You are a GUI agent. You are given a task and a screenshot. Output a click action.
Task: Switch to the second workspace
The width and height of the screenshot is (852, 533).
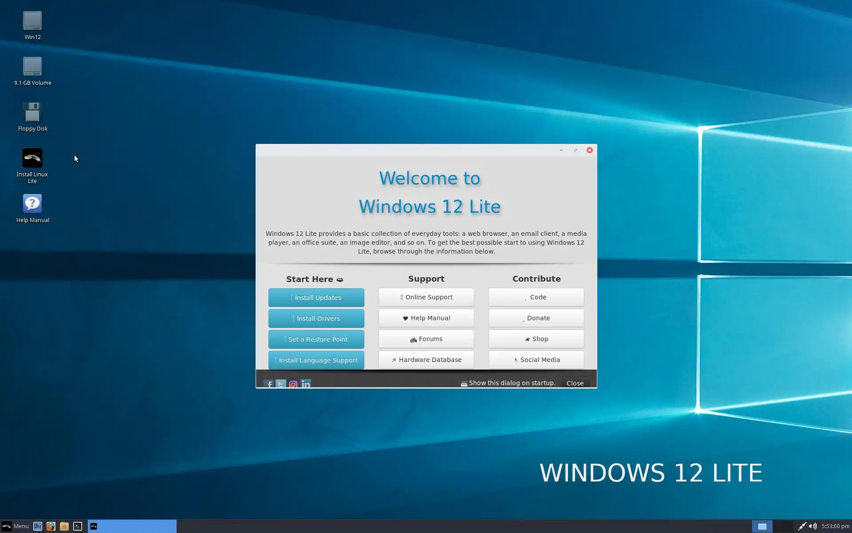tap(783, 526)
